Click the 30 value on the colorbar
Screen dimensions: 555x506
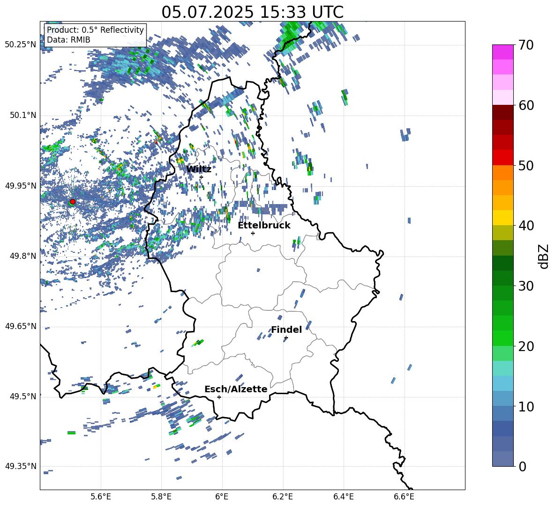point(526,286)
